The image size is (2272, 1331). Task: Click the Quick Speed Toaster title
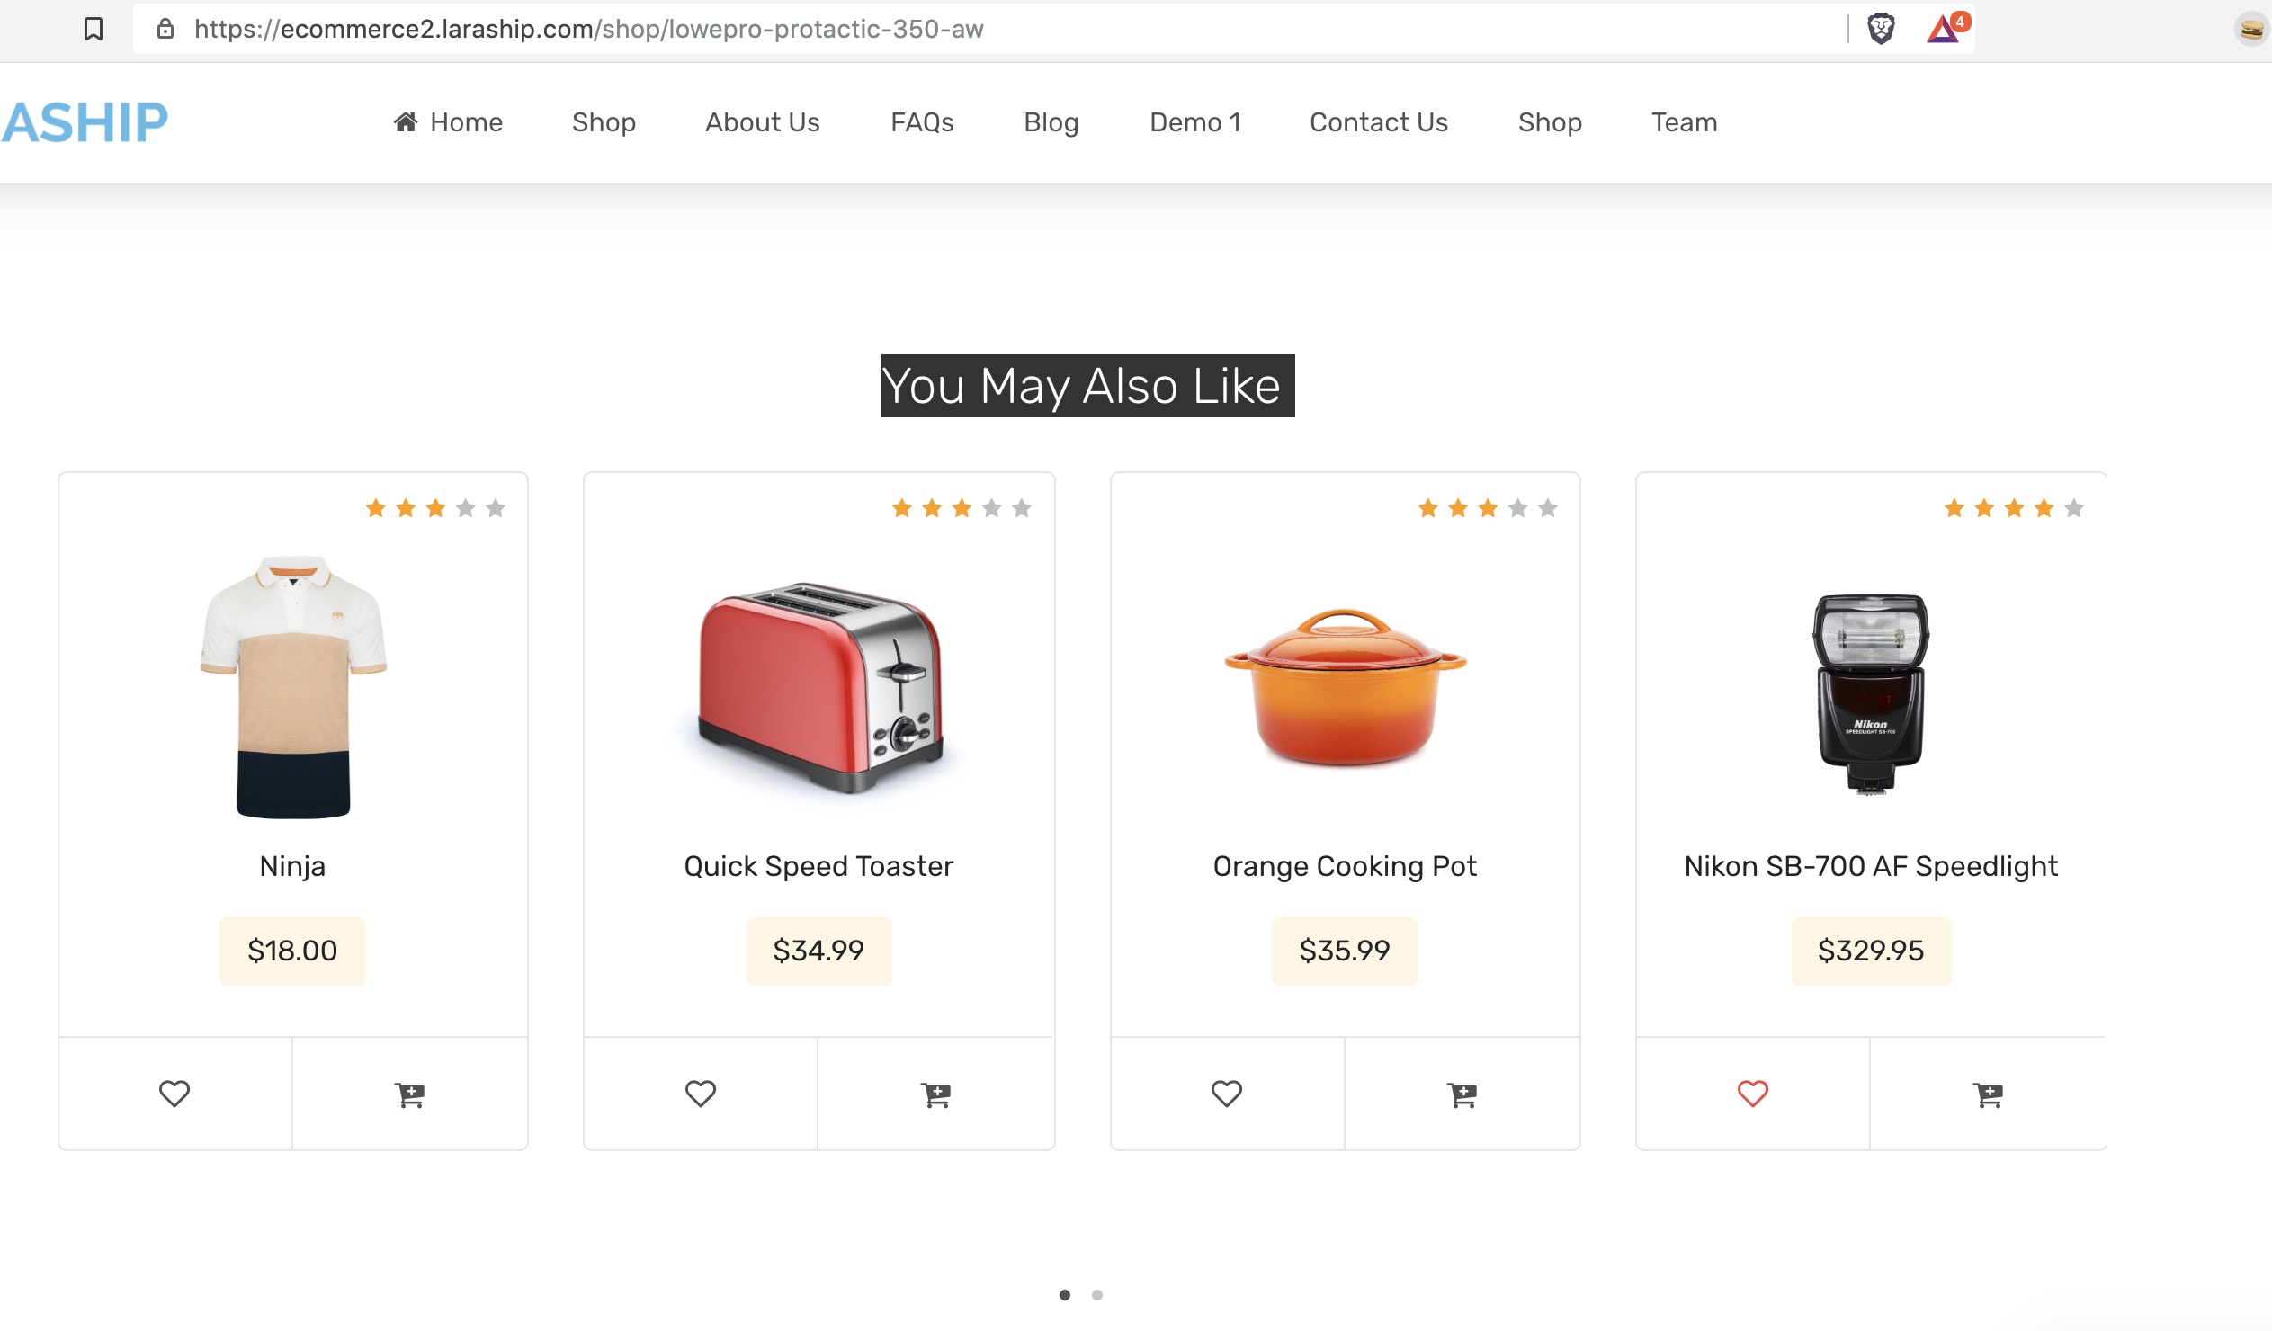[x=818, y=866]
